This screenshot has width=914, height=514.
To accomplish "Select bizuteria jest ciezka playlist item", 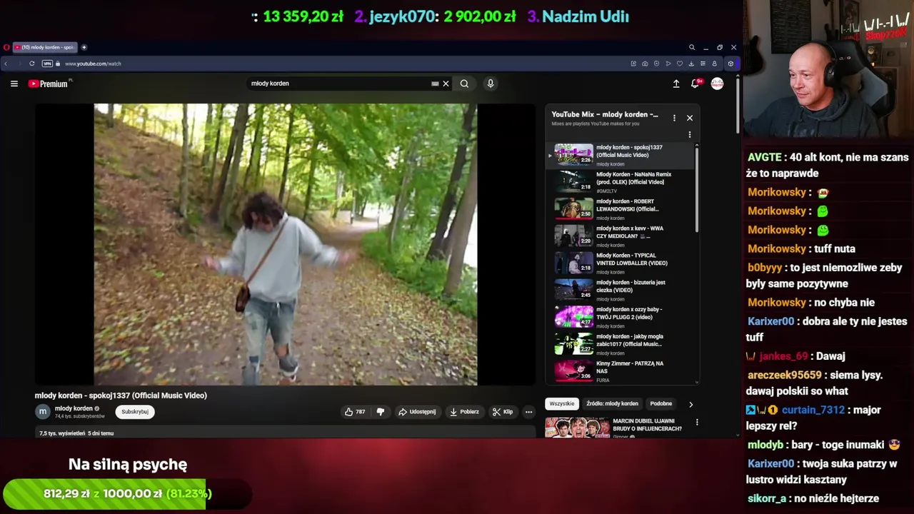I will point(620,290).
